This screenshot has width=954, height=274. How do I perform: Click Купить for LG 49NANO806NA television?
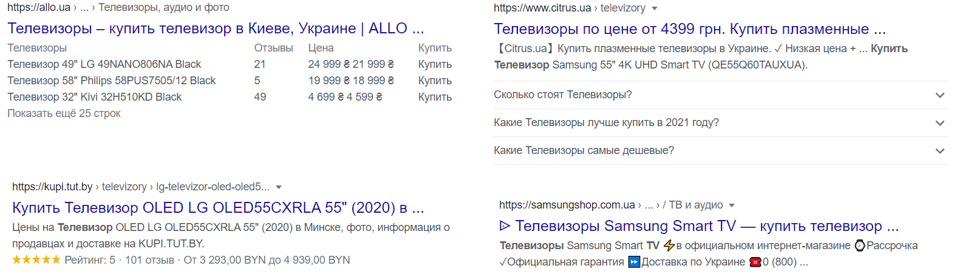pos(435,64)
